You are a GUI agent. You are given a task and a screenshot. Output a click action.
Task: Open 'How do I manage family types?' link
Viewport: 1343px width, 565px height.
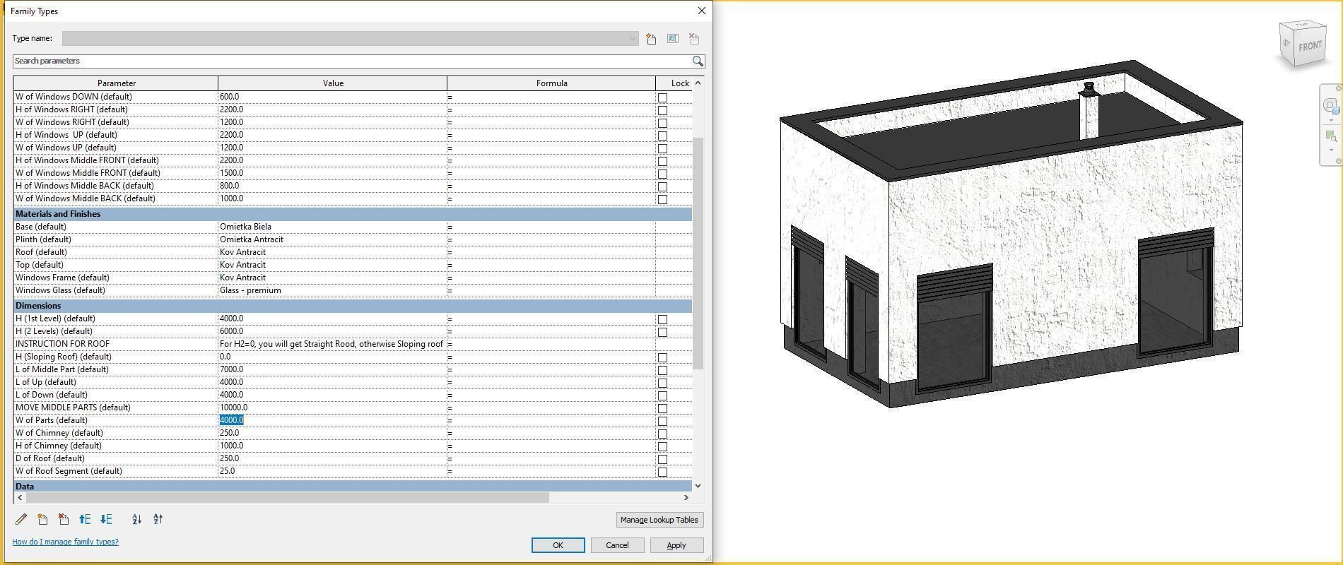[x=65, y=542]
